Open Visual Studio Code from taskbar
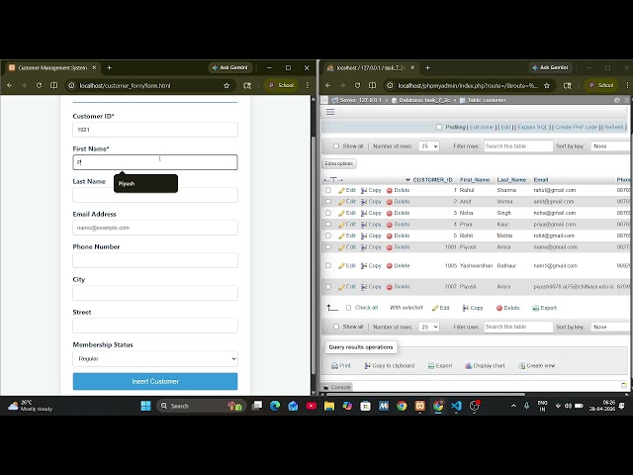Screen dimensions: 633x475 click(456, 406)
